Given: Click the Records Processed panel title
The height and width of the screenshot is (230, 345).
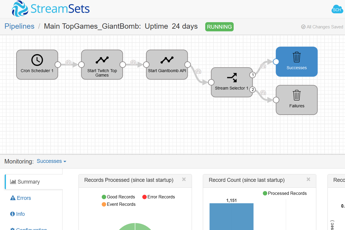Looking at the screenshot, I should pos(129,180).
